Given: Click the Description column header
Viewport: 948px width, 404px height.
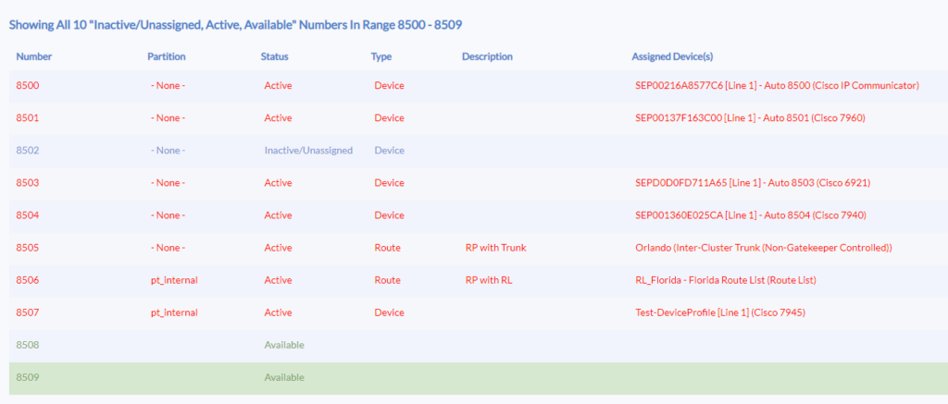Looking at the screenshot, I should click(x=487, y=56).
